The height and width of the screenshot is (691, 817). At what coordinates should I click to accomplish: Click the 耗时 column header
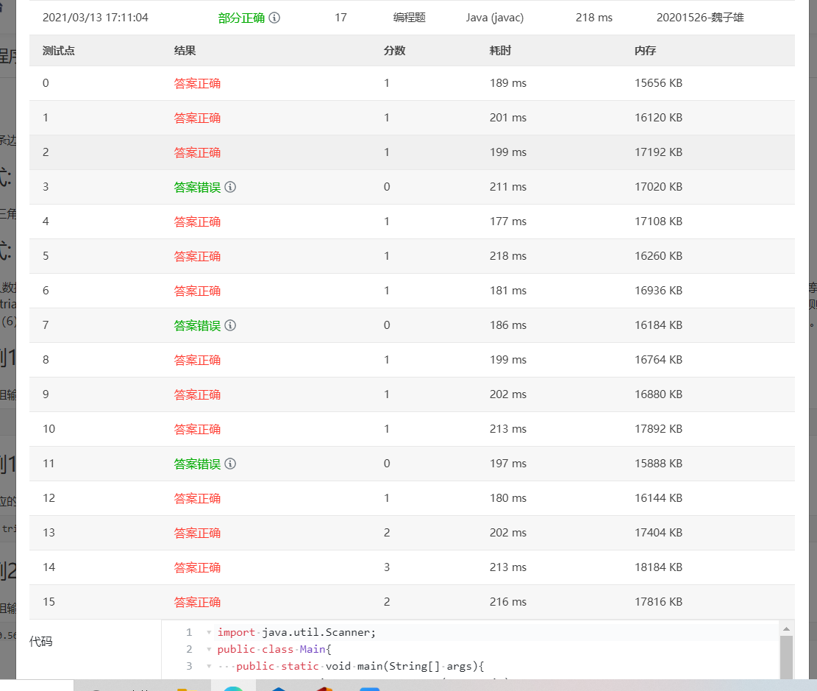(500, 51)
